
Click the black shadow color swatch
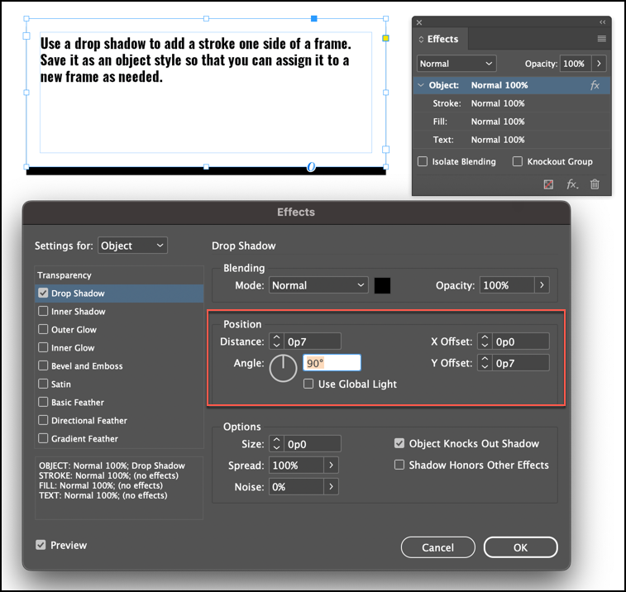(x=382, y=285)
